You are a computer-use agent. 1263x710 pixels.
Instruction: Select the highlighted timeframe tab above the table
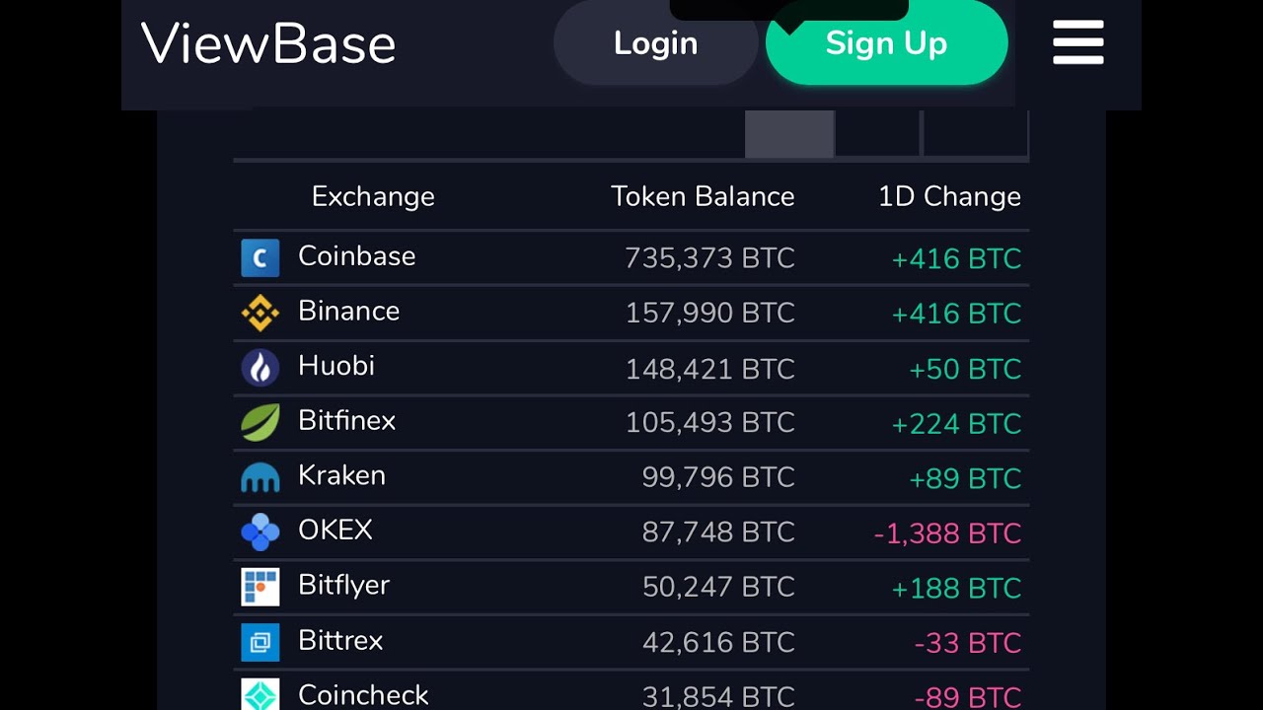(x=787, y=135)
